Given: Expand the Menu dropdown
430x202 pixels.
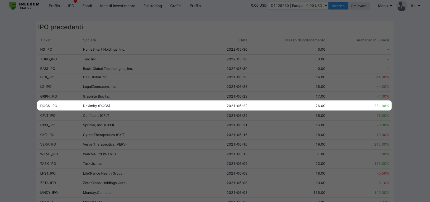Looking at the screenshot, I should pos(385,6).
